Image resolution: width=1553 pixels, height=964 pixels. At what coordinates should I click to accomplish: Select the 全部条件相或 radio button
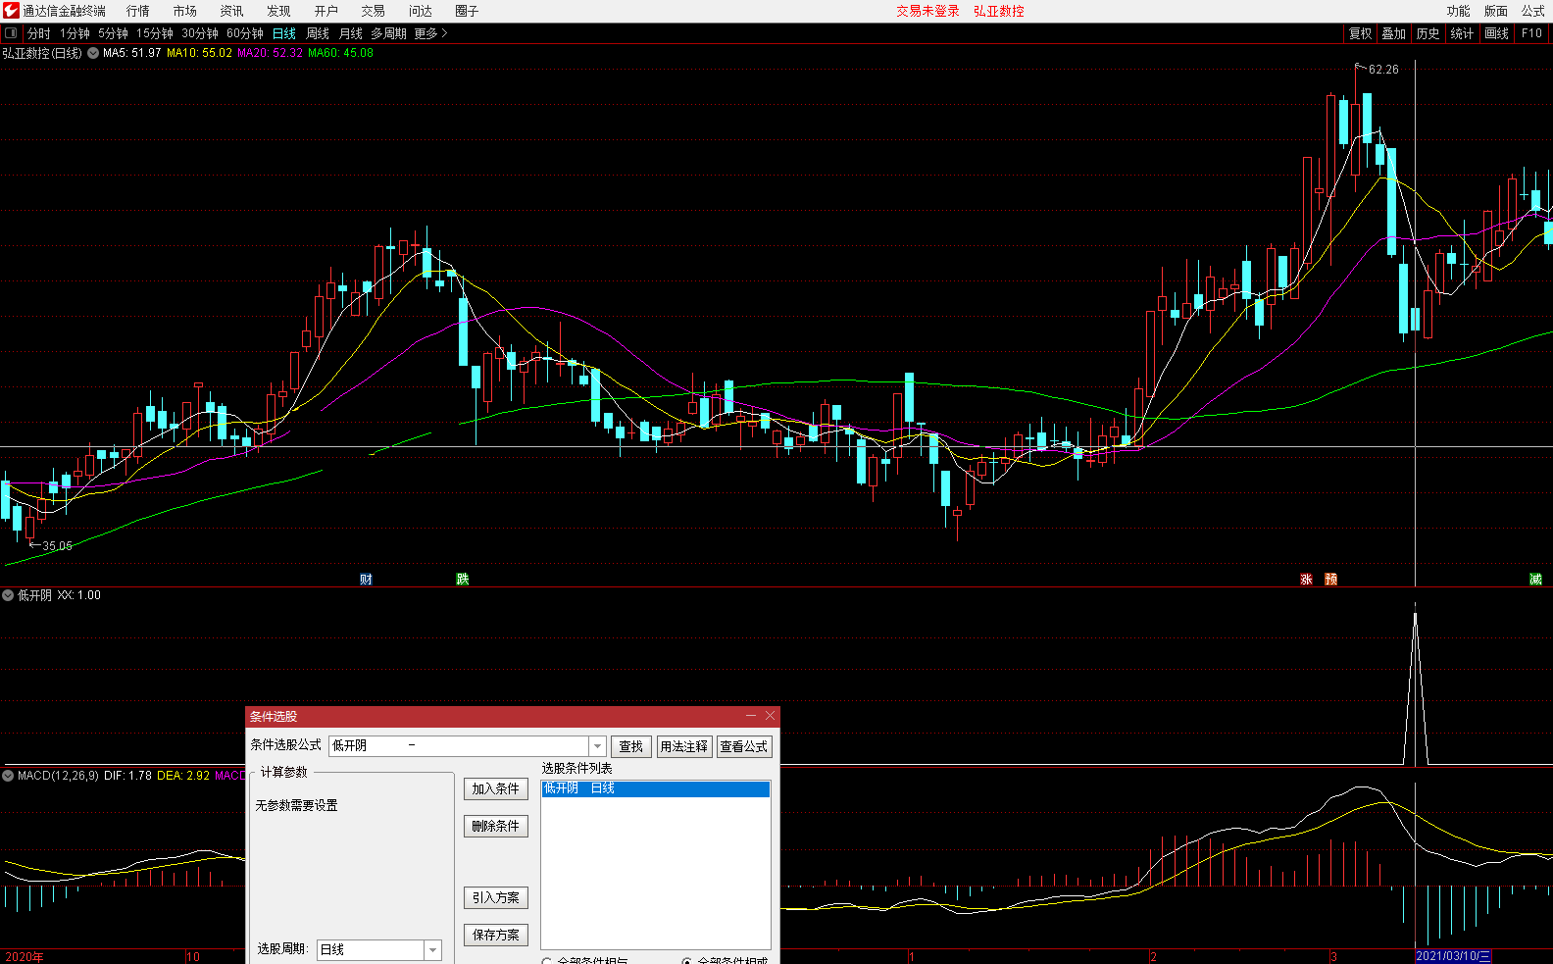[x=687, y=961]
